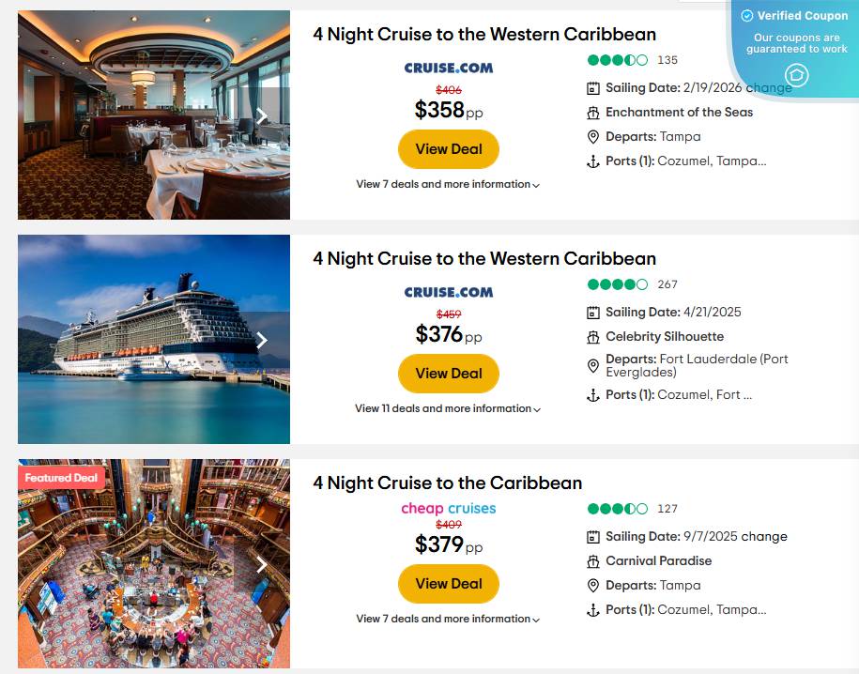Expand "View 7 deals and more information"

448,184
